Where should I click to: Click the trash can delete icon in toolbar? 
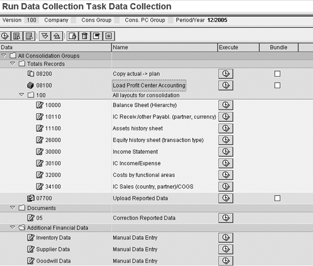pyautogui.click(x=85, y=36)
